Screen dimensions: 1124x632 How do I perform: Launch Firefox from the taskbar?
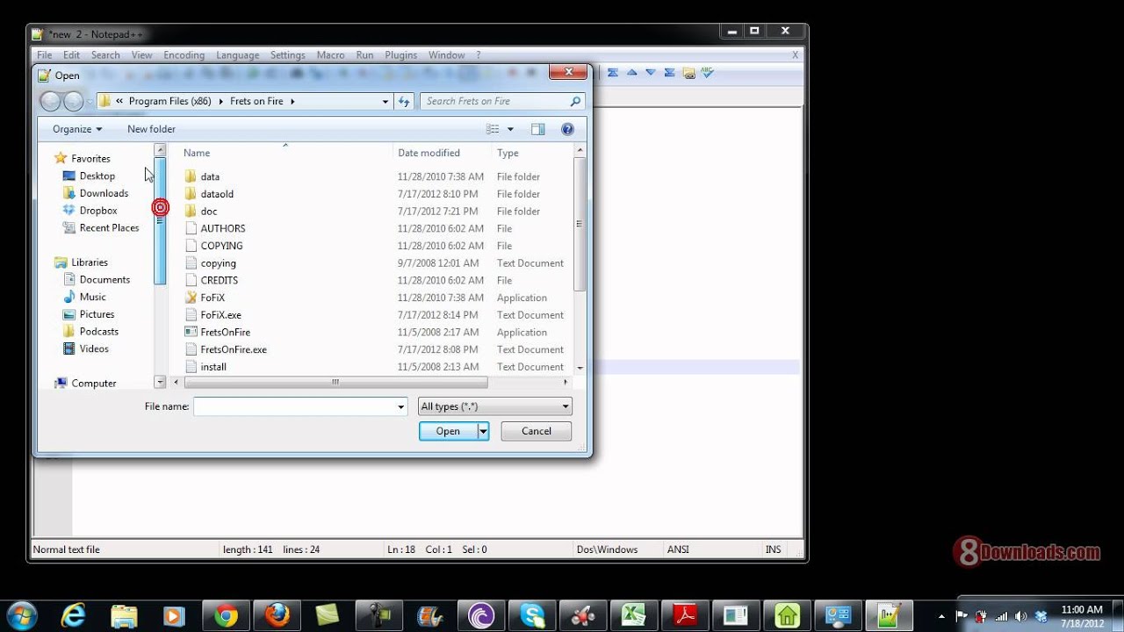277,616
